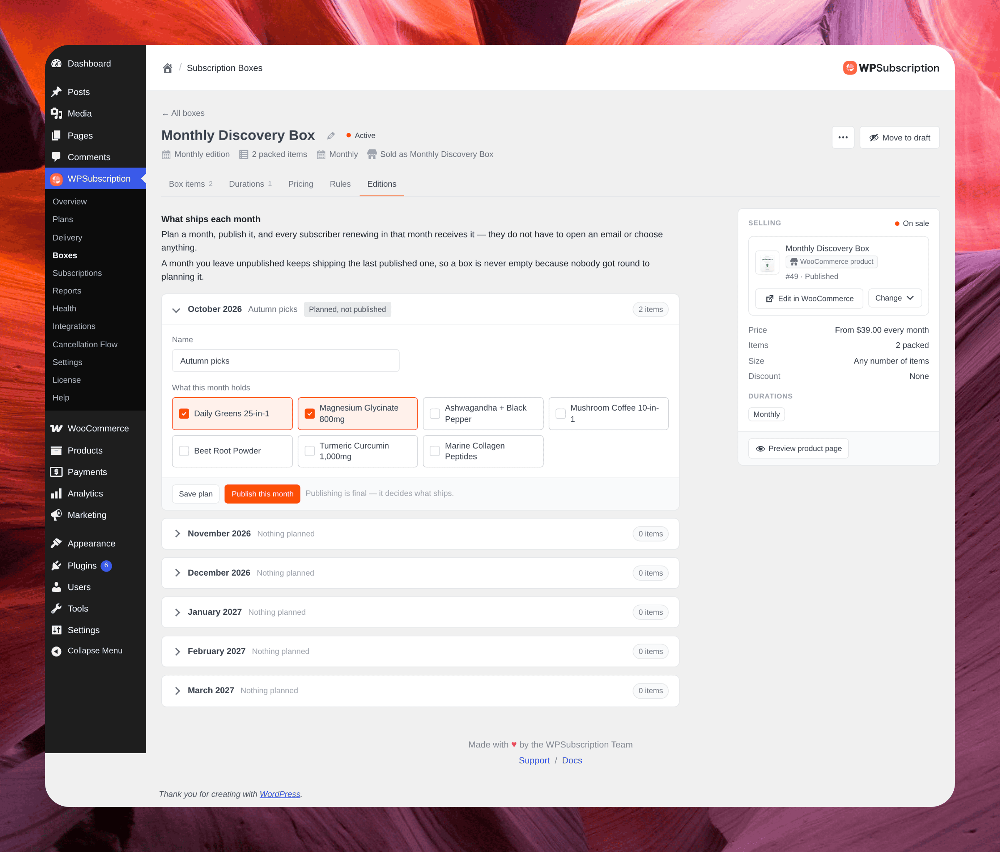
Task: Click Publish this month button
Action: click(262, 494)
